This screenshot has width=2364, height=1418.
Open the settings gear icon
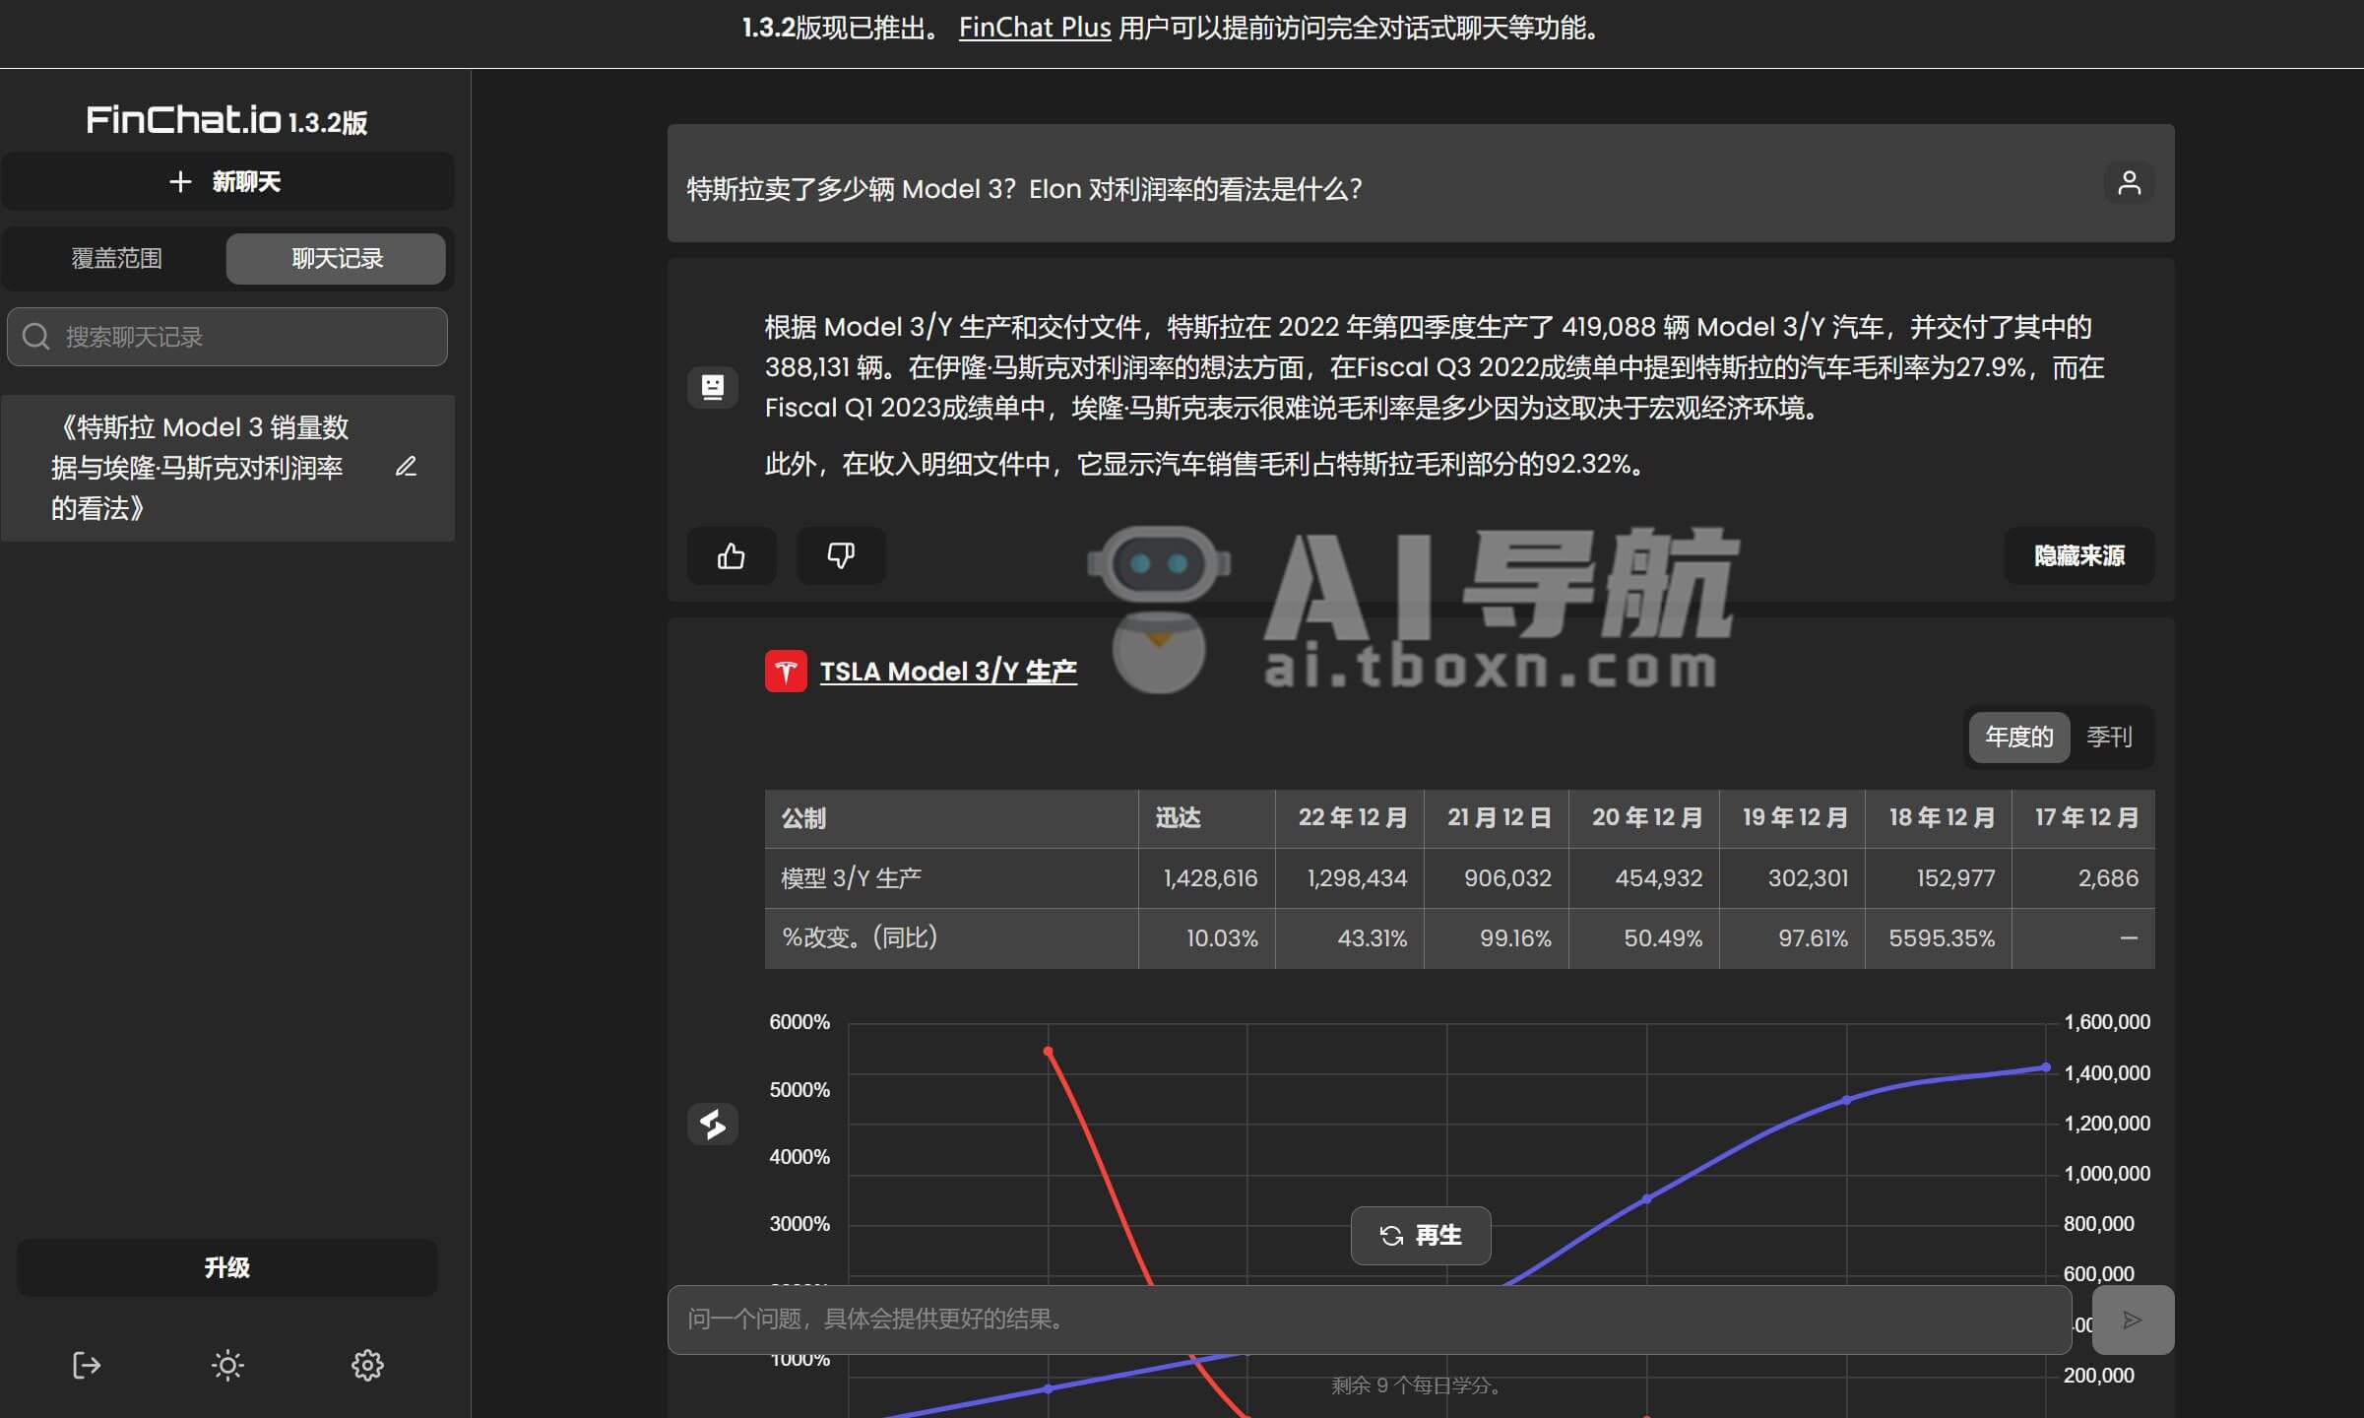click(x=367, y=1365)
